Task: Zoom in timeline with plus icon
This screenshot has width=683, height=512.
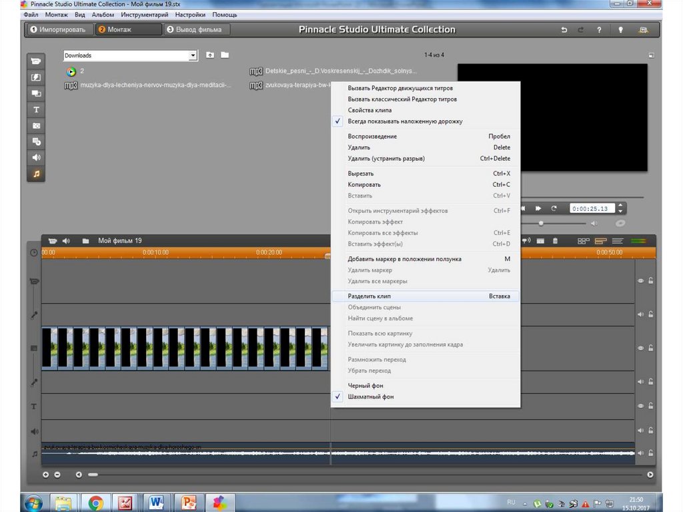Action: [x=46, y=475]
